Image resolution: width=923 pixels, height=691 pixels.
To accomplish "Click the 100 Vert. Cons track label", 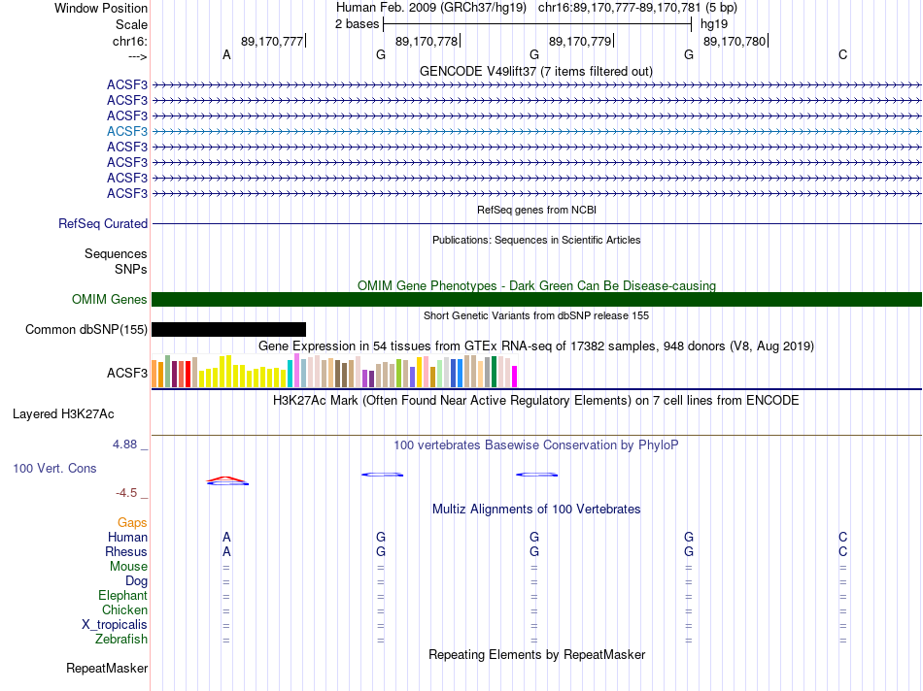I will [x=54, y=468].
